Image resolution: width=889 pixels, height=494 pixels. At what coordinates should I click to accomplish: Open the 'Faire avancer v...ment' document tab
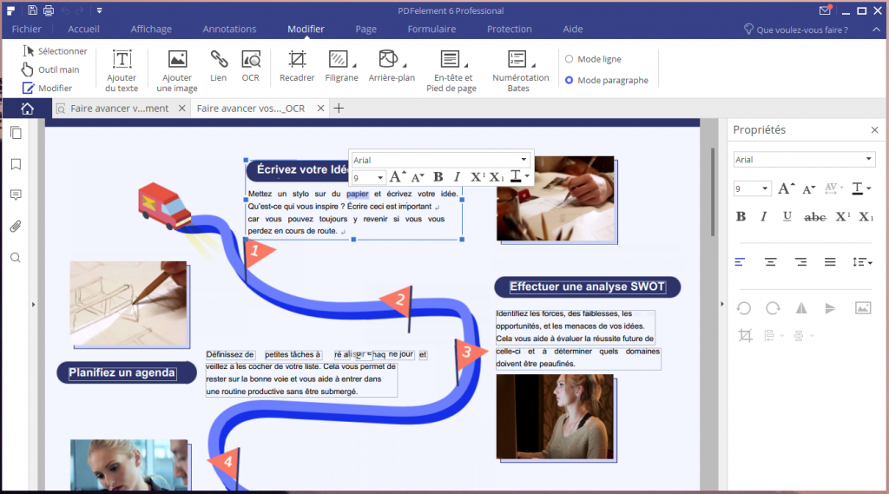tap(119, 108)
